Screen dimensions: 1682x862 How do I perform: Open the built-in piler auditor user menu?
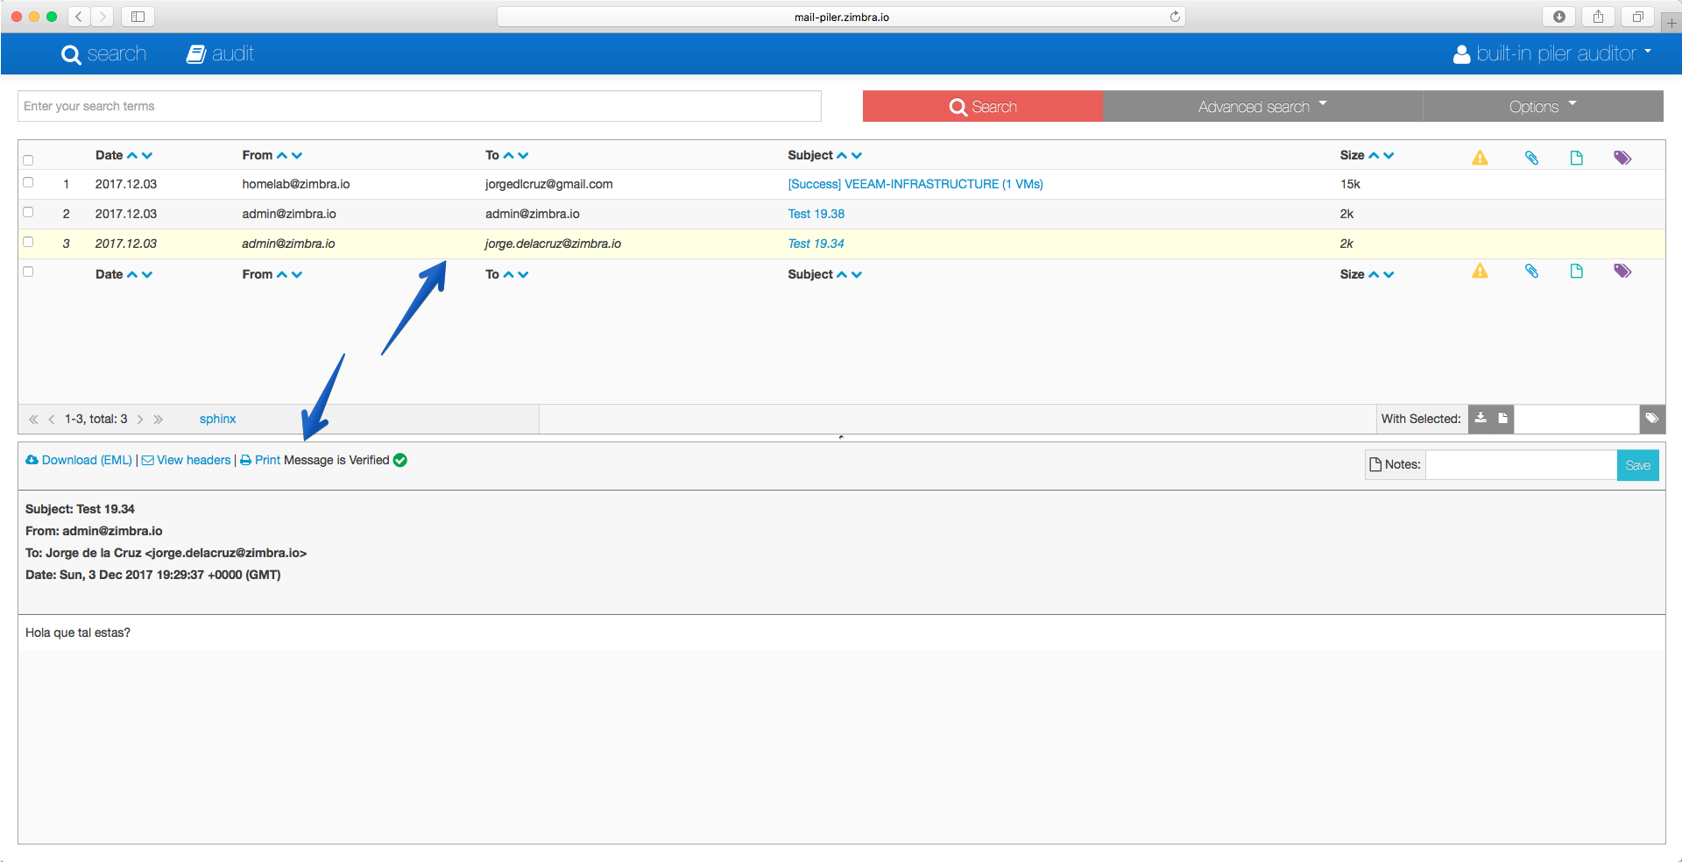tap(1552, 54)
